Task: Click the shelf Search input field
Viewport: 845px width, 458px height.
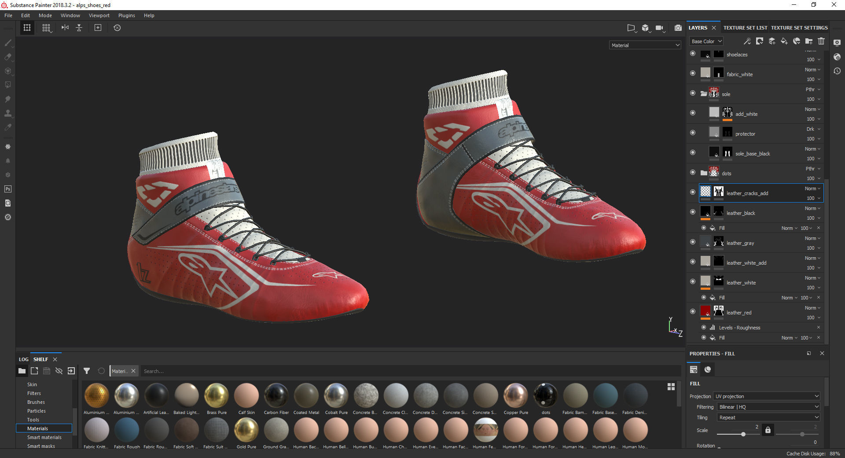Action: (x=410, y=371)
